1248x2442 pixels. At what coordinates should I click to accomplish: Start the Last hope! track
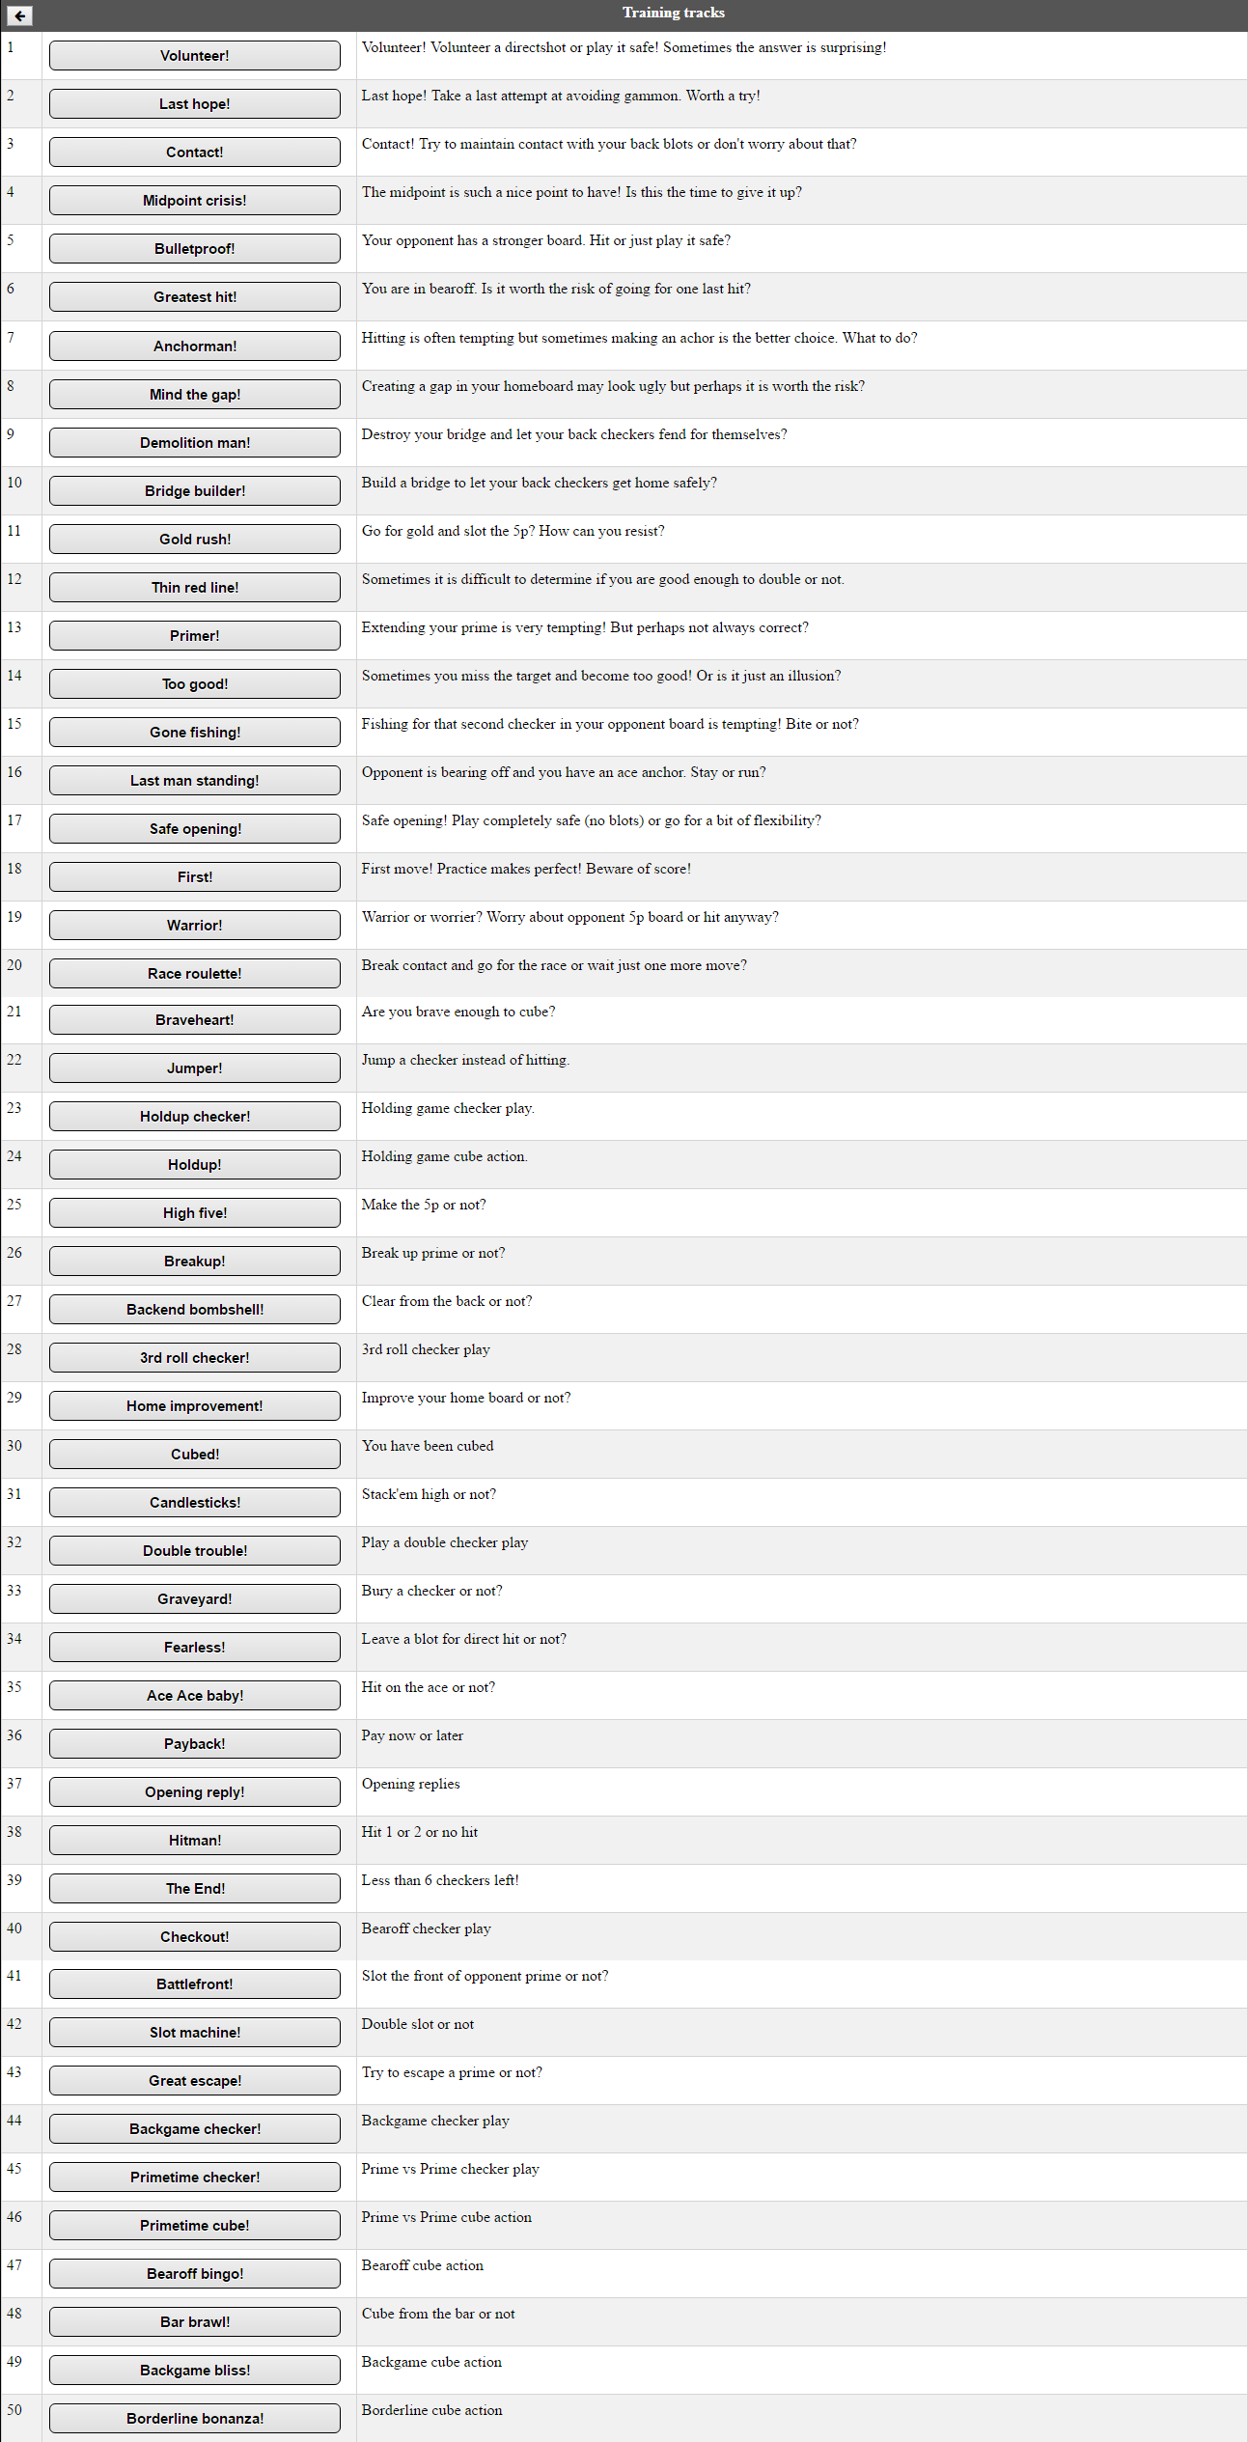click(195, 104)
